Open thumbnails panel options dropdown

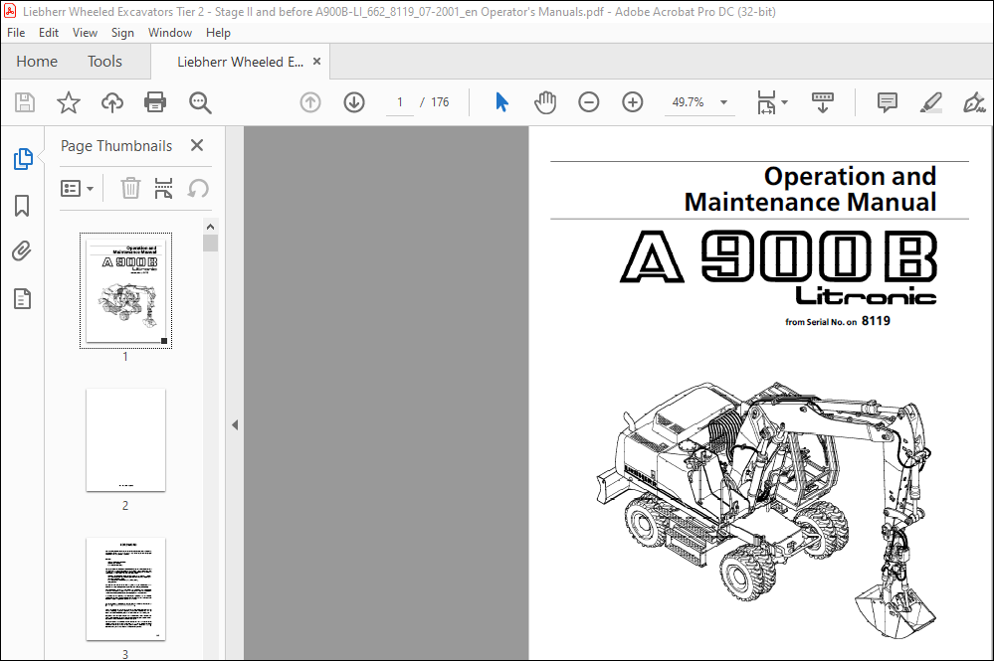coord(77,188)
